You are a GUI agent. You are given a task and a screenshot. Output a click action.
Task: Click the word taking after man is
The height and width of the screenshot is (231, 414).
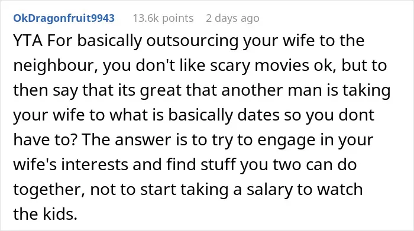(367, 91)
